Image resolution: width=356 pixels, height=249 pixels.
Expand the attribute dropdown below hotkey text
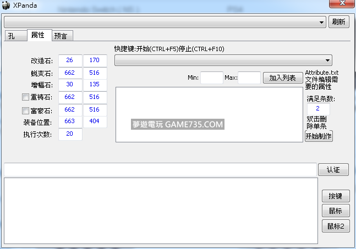(x=223, y=60)
